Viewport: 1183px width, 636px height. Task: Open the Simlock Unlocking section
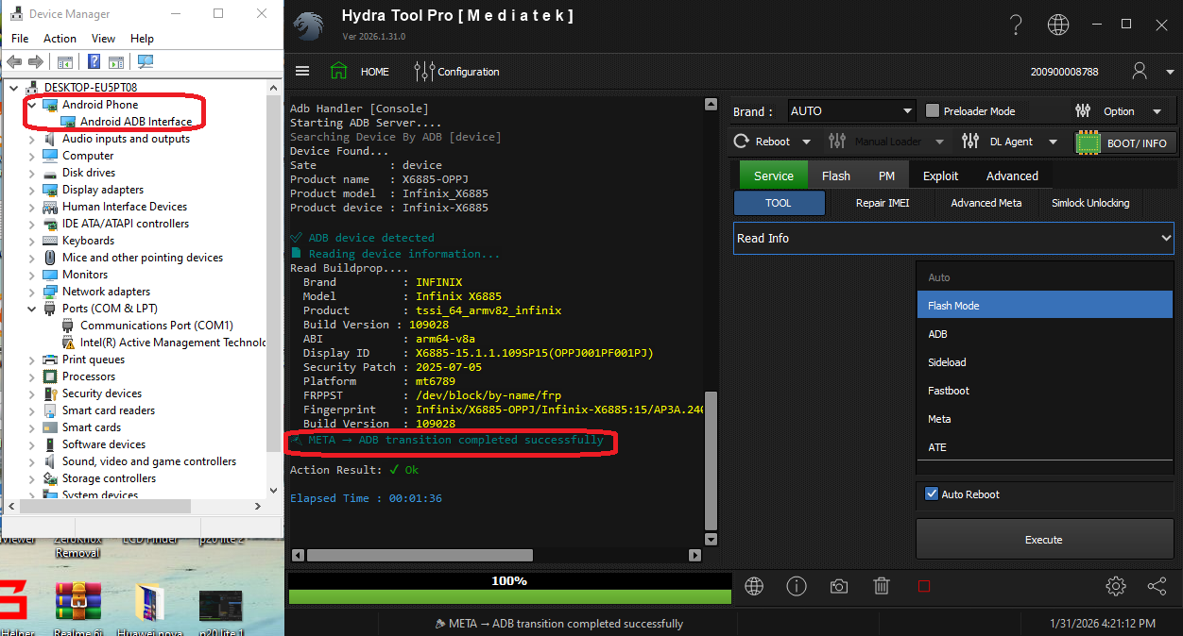[x=1090, y=203]
